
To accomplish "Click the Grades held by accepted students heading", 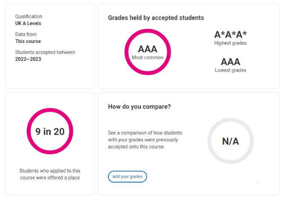I will click(x=156, y=18).
